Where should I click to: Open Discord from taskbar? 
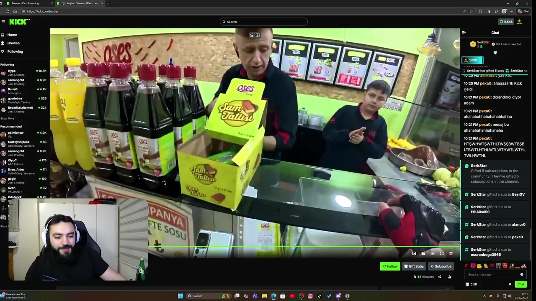click(338, 296)
